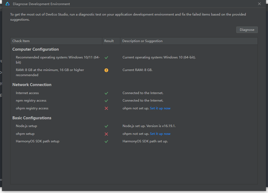Screen dimensions: 268x193
Task: Select the Basic Configurations section heading
Action: [x=32, y=118]
